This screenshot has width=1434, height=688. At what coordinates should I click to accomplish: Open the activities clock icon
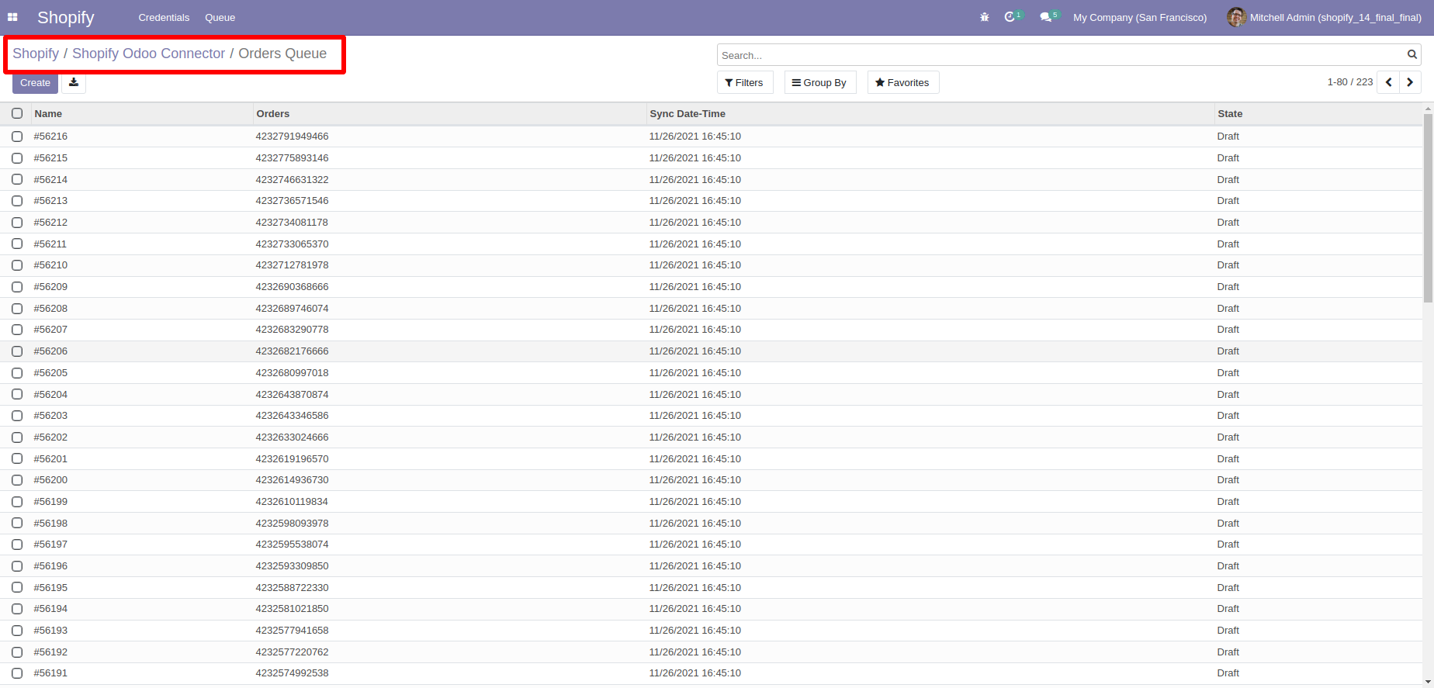click(x=1010, y=17)
